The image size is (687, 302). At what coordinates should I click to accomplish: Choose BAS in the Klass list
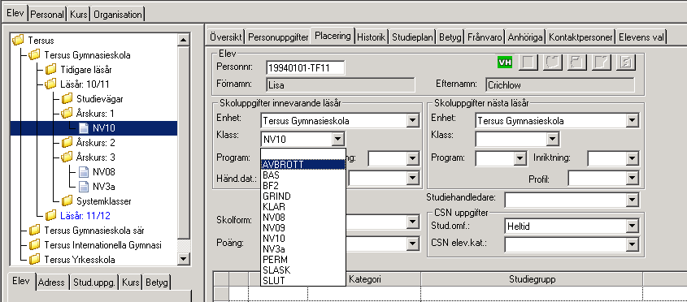tap(302, 175)
